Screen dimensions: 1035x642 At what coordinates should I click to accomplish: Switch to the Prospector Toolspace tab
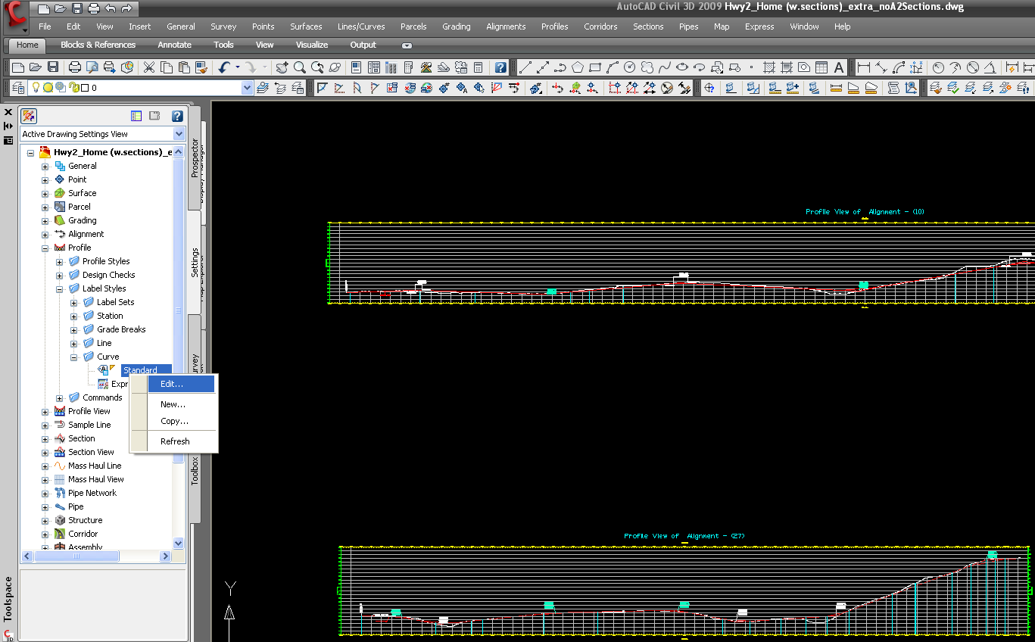tap(195, 157)
